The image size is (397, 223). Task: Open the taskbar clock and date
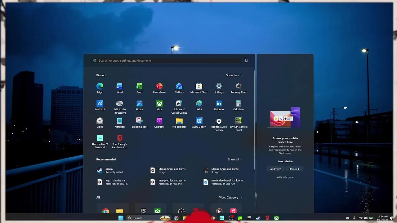click(383, 218)
